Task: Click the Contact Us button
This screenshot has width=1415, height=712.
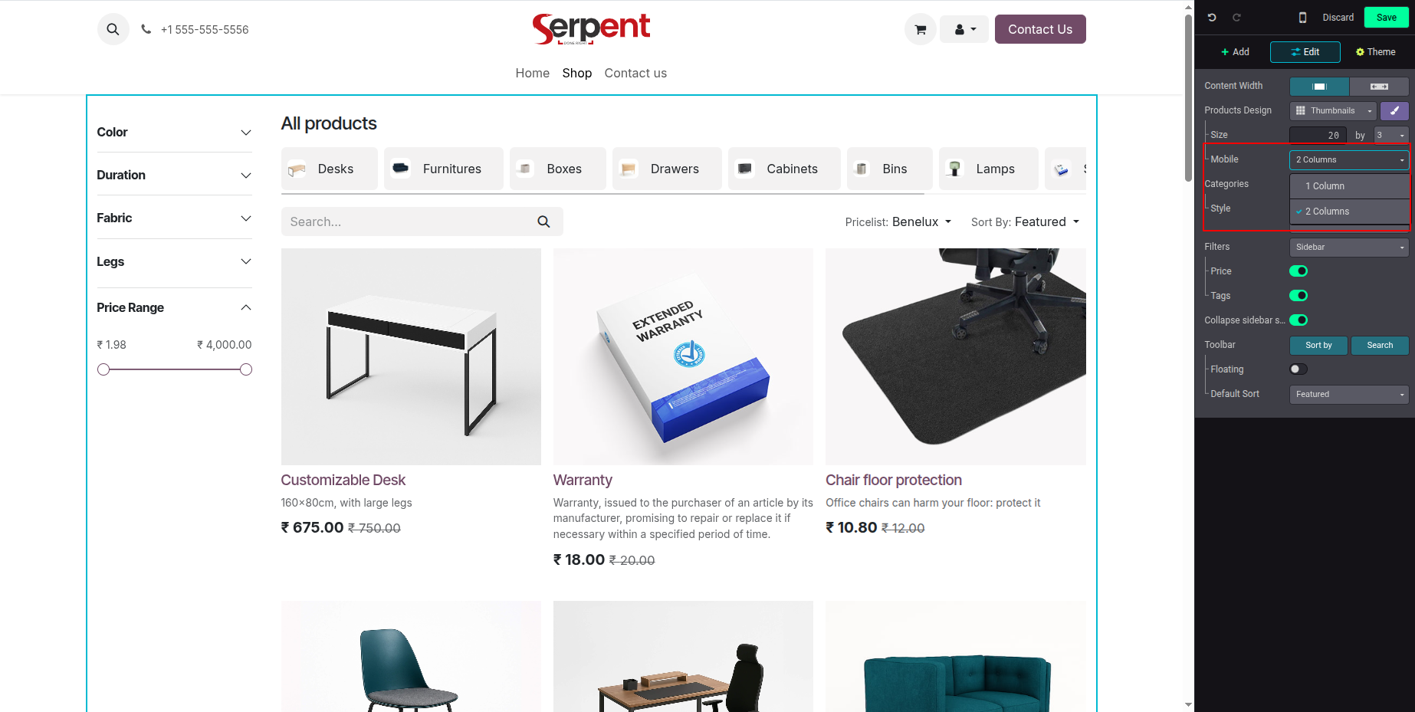Action: point(1040,29)
